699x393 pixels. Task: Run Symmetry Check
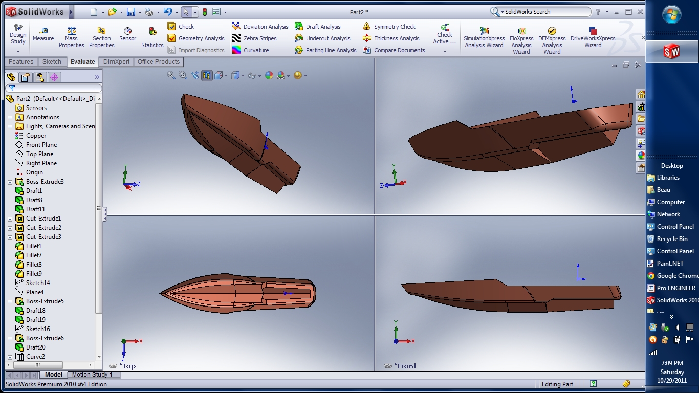point(389,27)
